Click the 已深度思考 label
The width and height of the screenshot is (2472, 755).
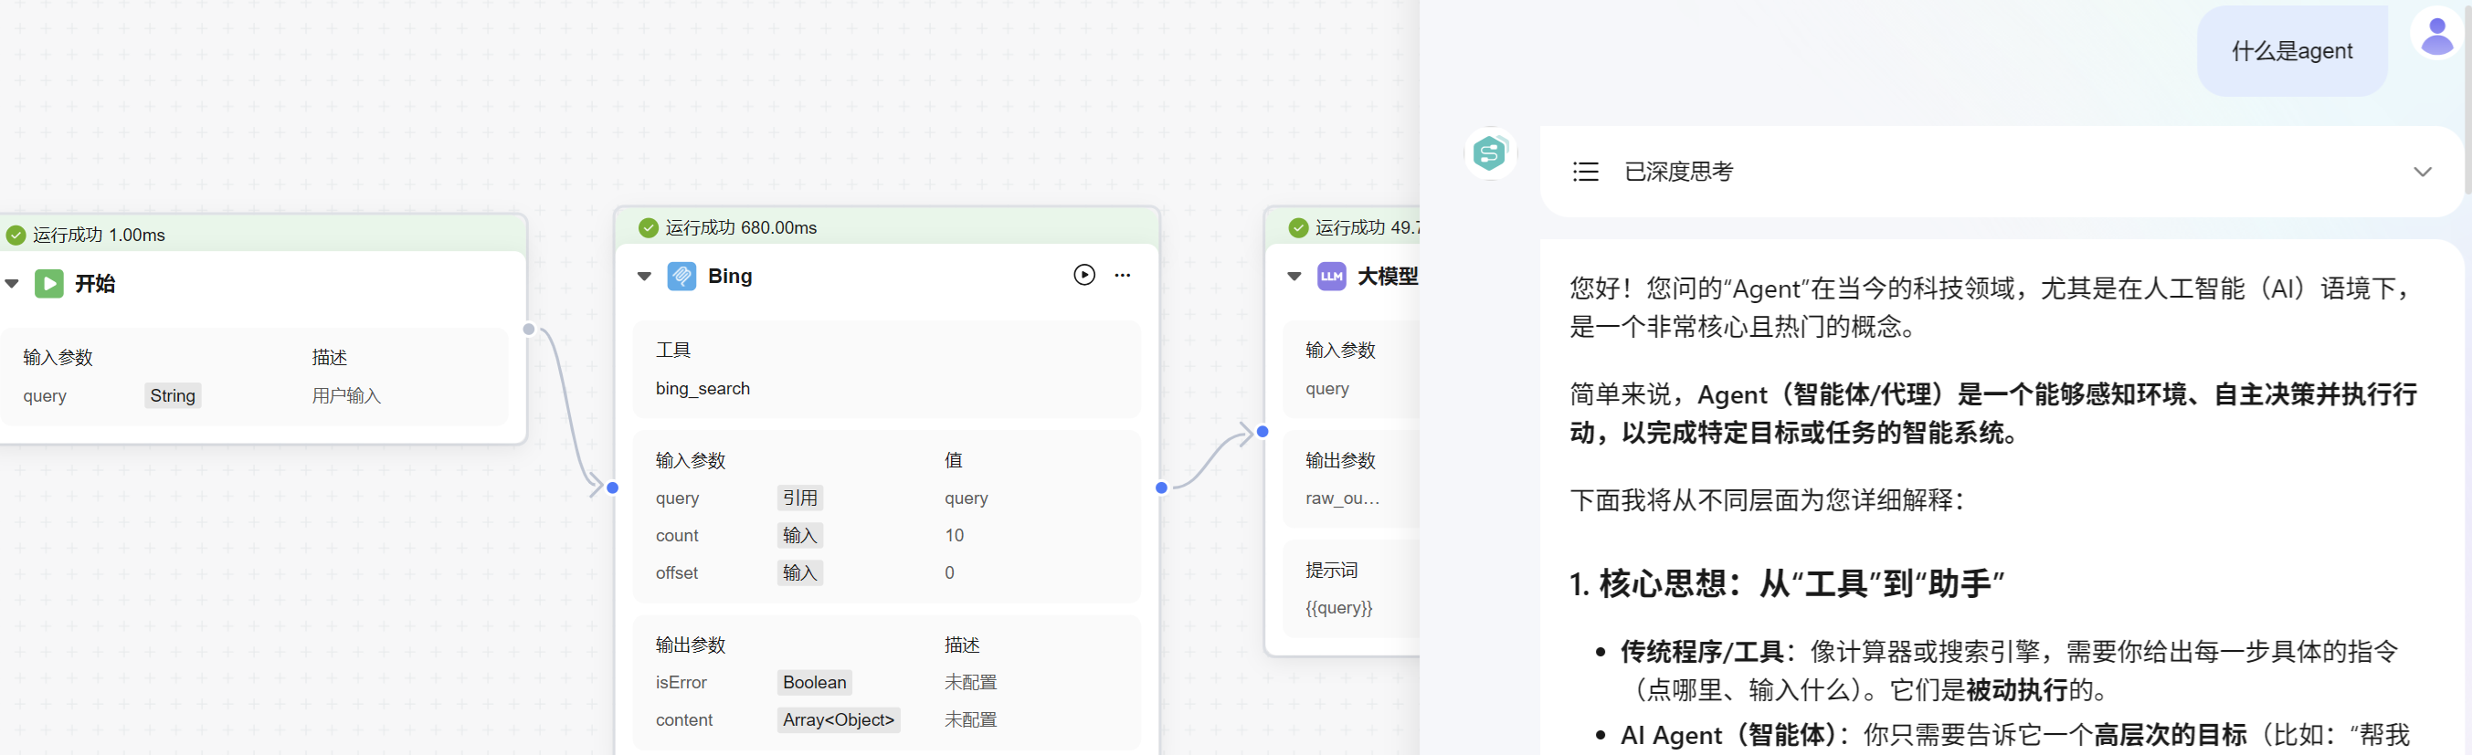pos(1678,172)
